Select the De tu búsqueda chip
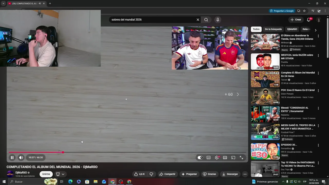Image resolution: width=329 pixels, height=185 pixels. (273, 29)
